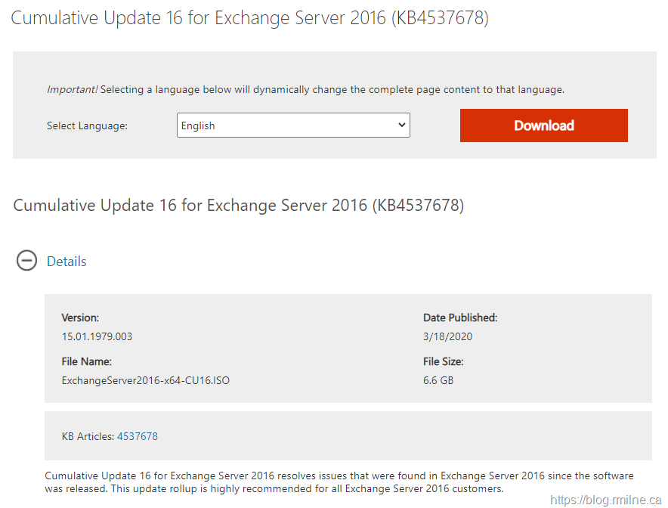Click the version number 15.01.1979.003
The width and height of the screenshot is (668, 508).
pos(97,336)
